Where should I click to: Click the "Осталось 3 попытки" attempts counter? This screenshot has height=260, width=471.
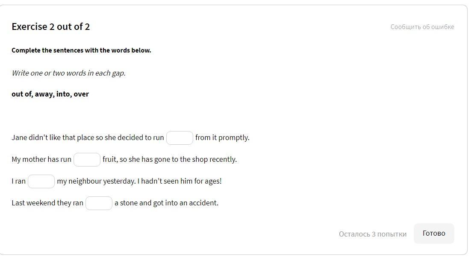[372, 234]
